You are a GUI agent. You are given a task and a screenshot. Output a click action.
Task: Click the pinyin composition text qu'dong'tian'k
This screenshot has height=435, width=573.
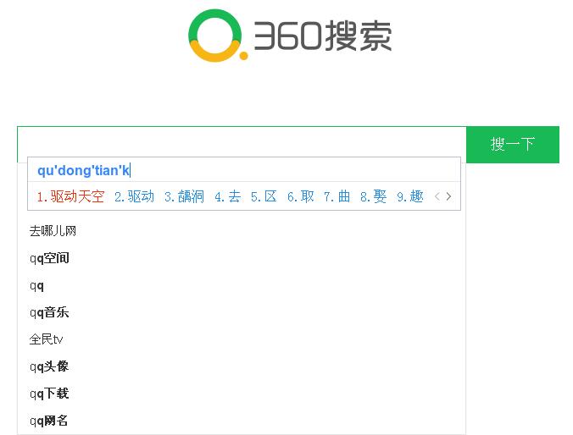[x=83, y=170]
